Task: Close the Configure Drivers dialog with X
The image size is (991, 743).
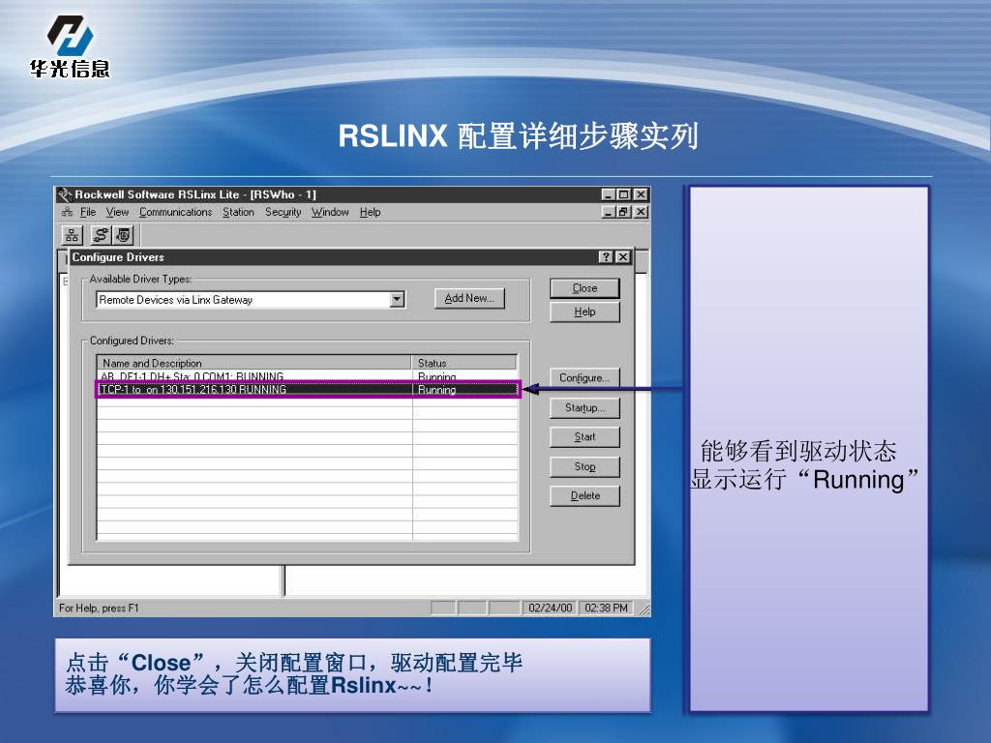Action: click(623, 256)
